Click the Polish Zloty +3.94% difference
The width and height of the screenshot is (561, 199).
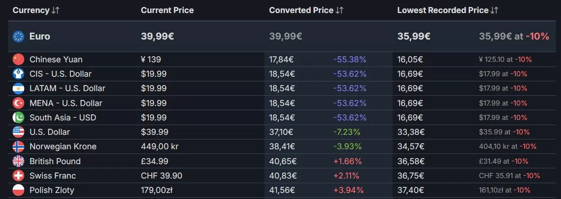tap(348, 190)
